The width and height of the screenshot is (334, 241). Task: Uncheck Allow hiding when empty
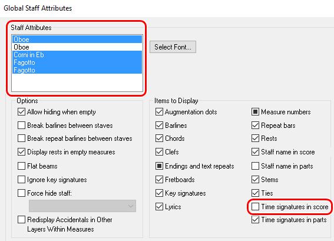point(21,112)
